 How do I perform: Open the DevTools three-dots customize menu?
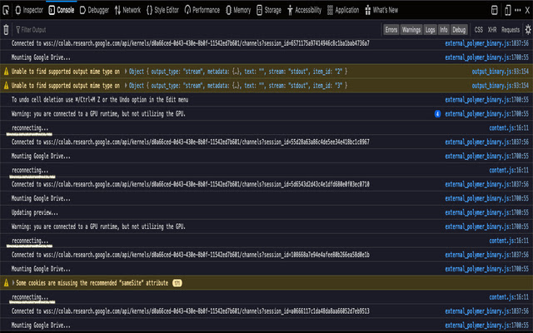518,10
